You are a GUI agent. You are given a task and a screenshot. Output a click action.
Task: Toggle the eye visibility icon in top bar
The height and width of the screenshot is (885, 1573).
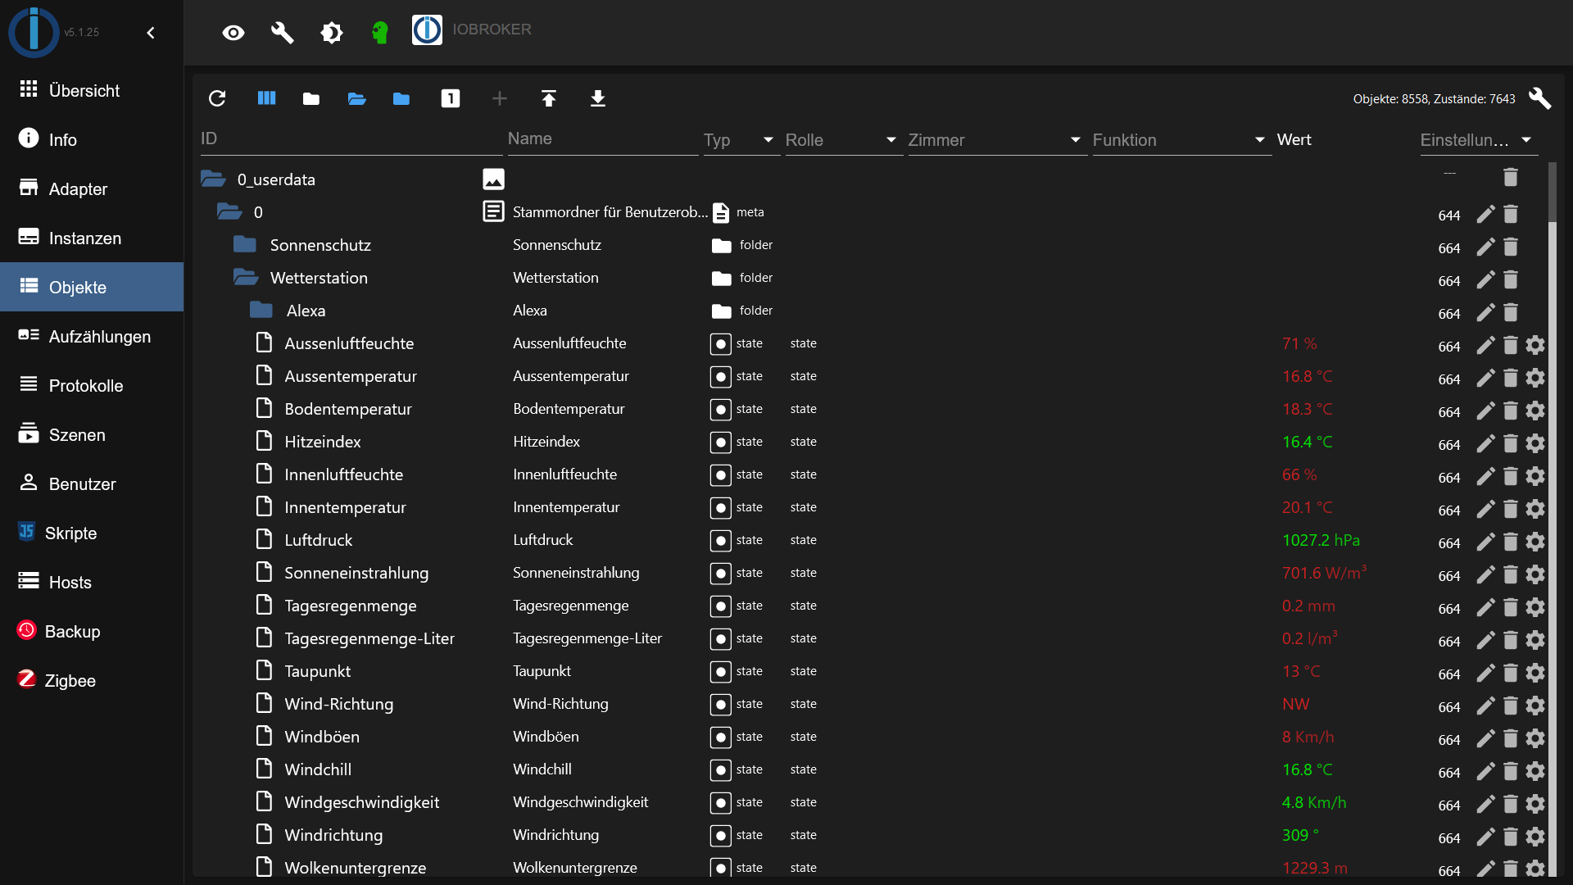(x=233, y=33)
